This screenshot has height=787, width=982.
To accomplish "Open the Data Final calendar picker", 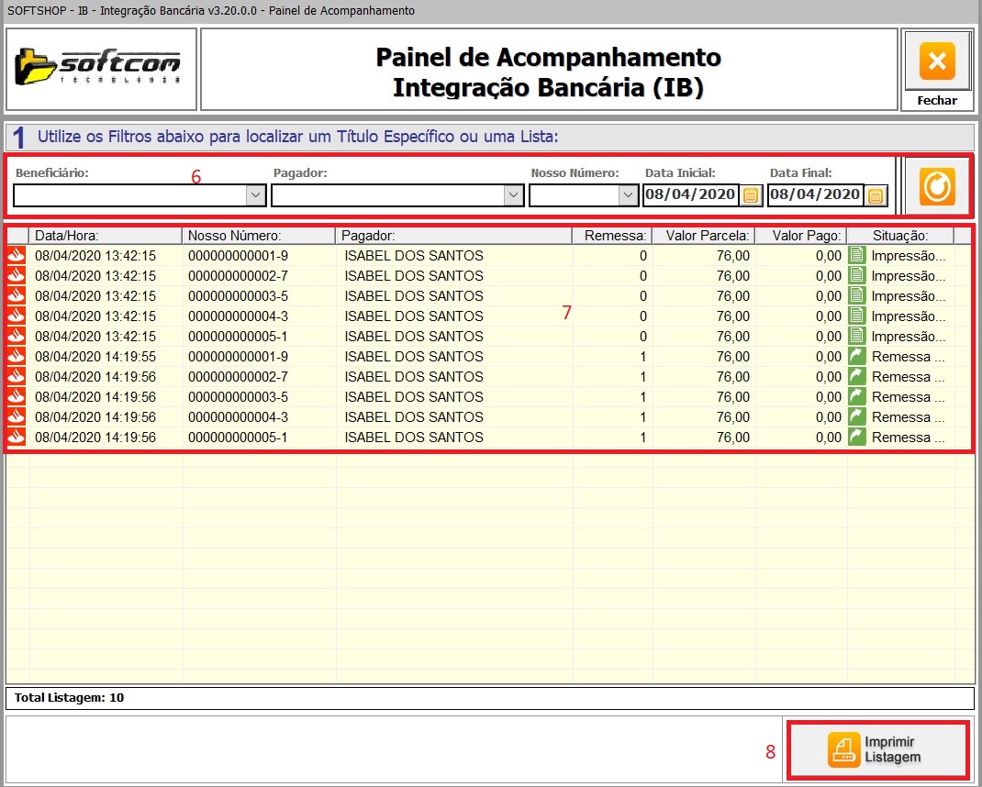I will tap(876, 195).
